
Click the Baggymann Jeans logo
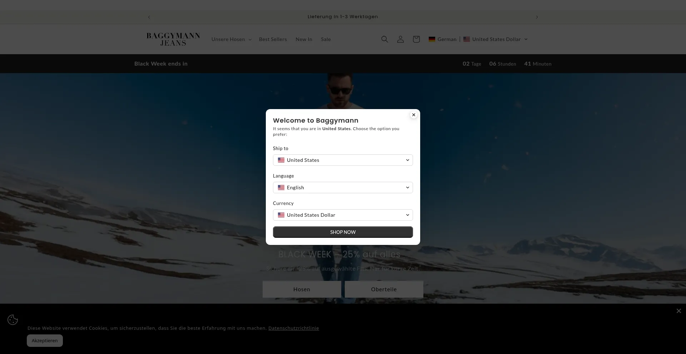click(x=173, y=39)
